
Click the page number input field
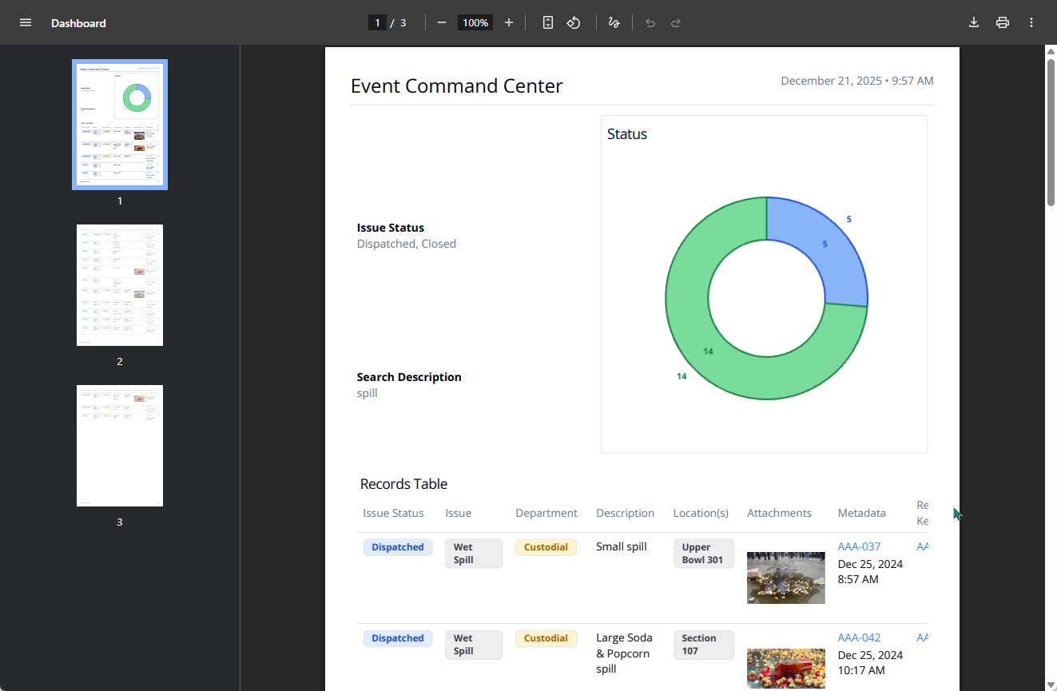point(377,22)
